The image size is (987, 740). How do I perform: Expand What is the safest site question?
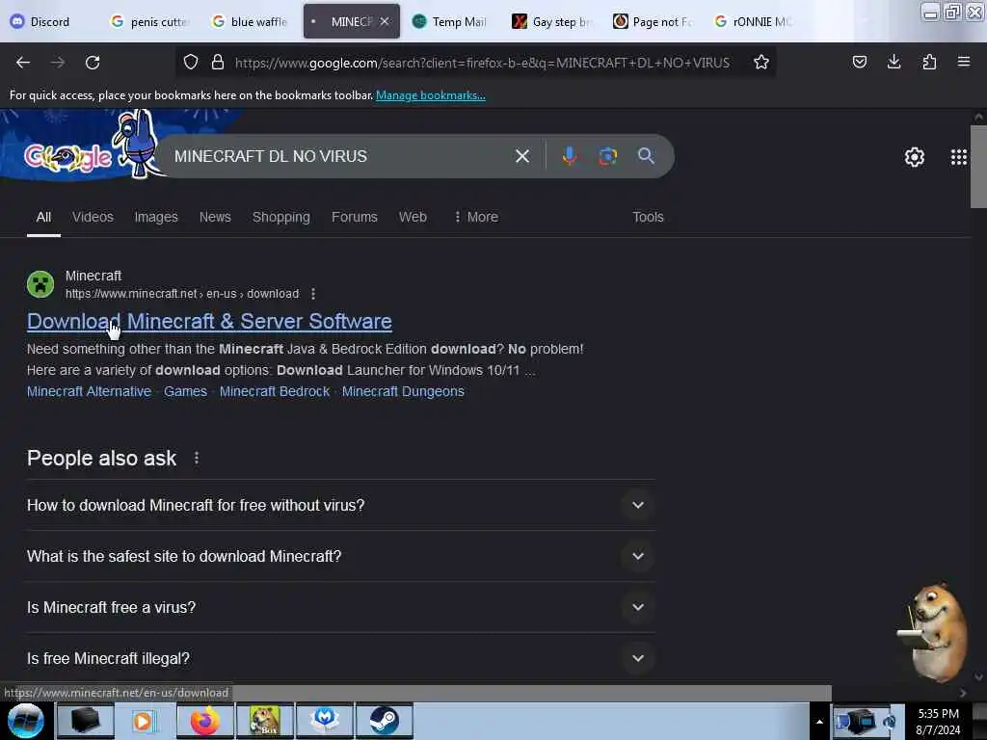coord(340,556)
